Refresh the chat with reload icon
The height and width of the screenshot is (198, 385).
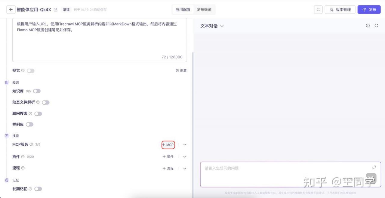376,26
